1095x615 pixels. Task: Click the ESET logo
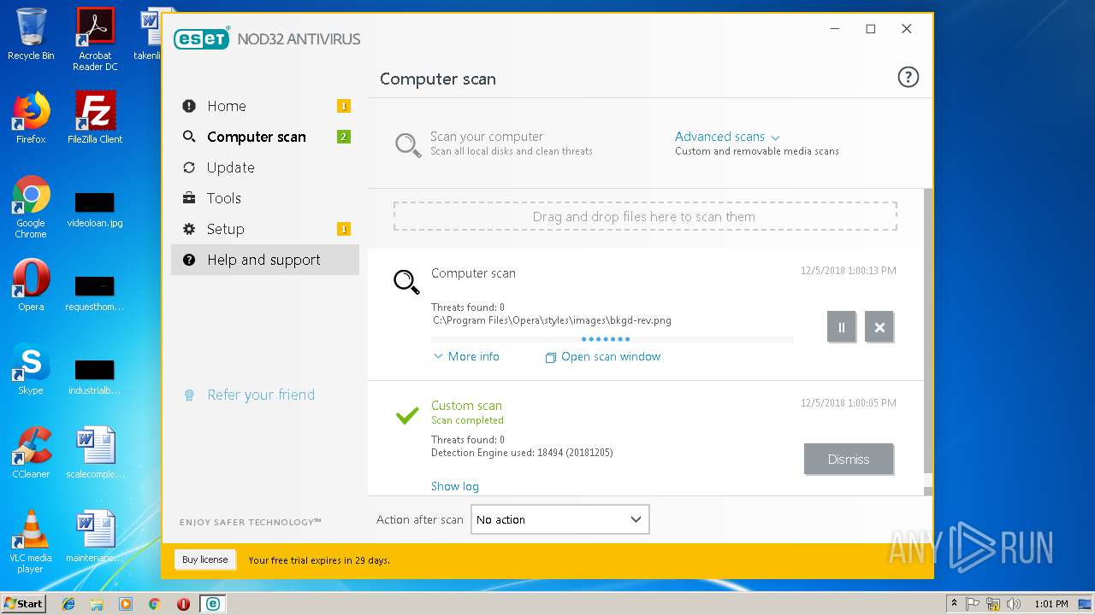pyautogui.click(x=202, y=38)
